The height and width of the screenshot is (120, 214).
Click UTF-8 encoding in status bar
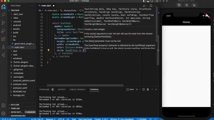coord(61,119)
